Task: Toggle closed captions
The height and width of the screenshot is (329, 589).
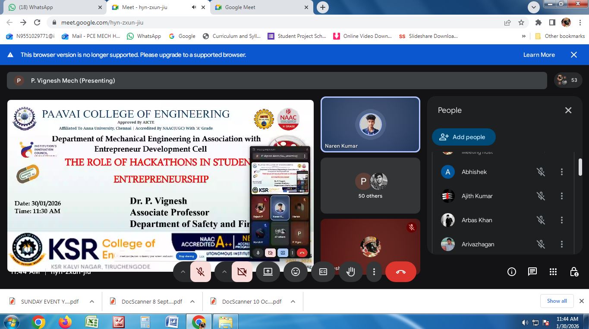Action: 323,272
